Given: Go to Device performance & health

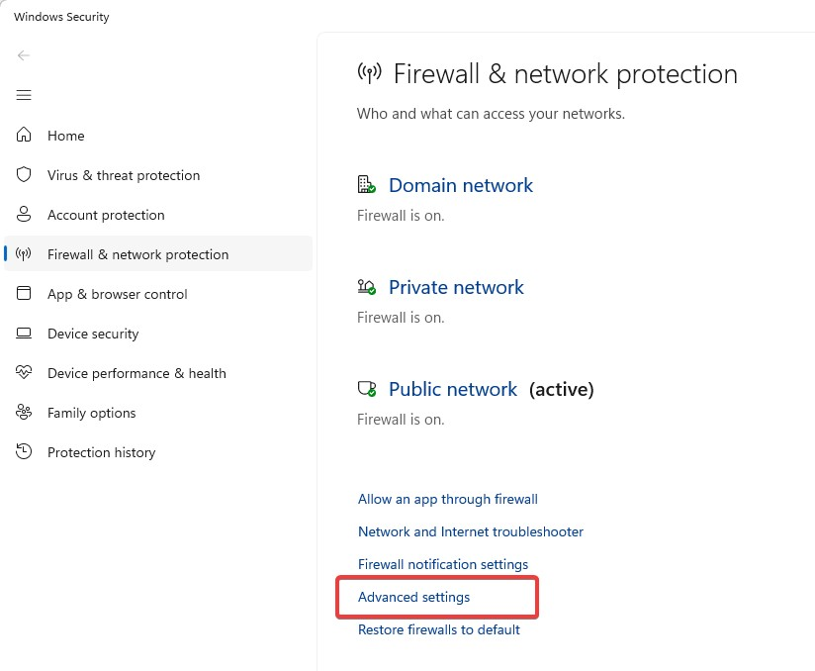Looking at the screenshot, I should tap(136, 373).
